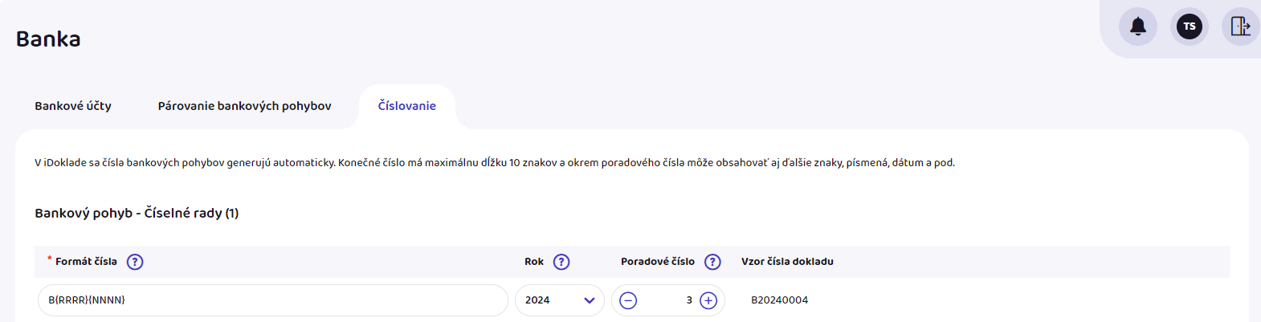
Task: Click the sample number B20240004
Action: pos(779,300)
